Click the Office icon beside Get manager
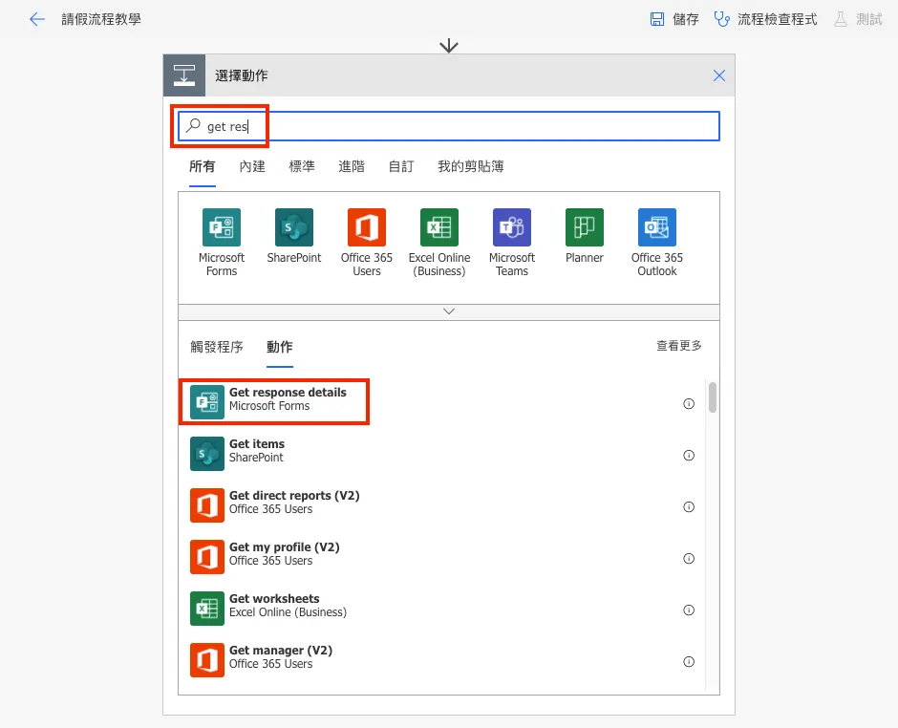 (x=207, y=660)
